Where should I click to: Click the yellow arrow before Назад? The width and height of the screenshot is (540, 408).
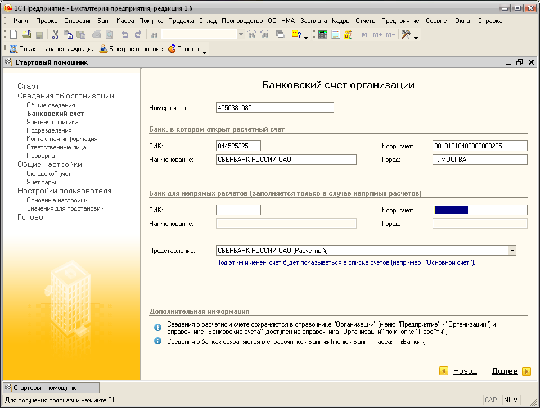click(444, 371)
